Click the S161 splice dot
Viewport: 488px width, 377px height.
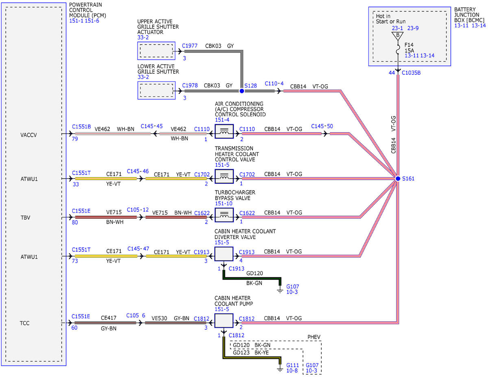point(398,179)
